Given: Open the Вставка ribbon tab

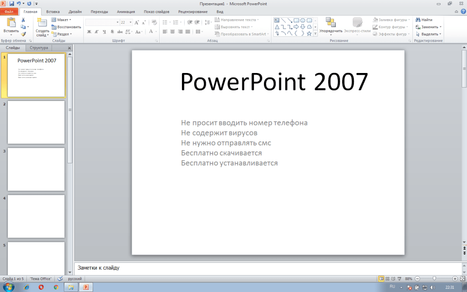Looking at the screenshot, I should point(53,12).
